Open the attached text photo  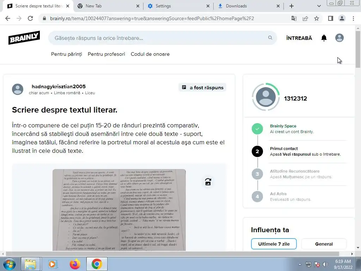point(119,210)
